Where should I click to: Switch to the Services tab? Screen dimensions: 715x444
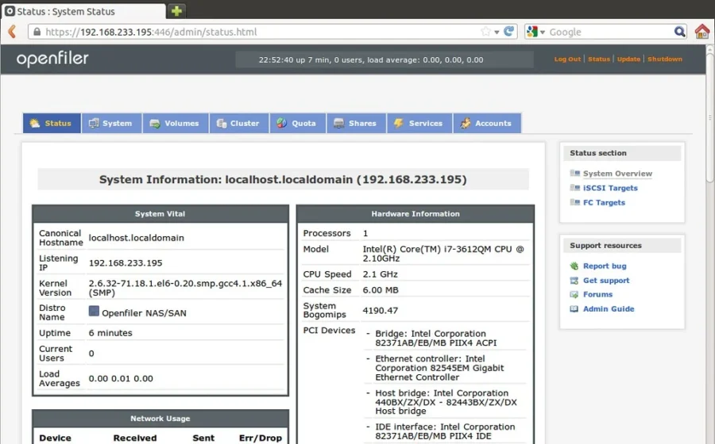tap(419, 123)
